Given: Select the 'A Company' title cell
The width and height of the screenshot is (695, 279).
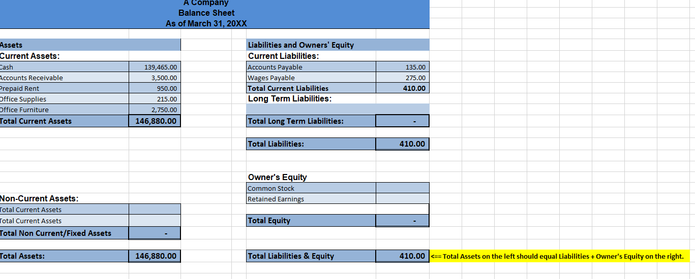Looking at the screenshot, I should [206, 3].
